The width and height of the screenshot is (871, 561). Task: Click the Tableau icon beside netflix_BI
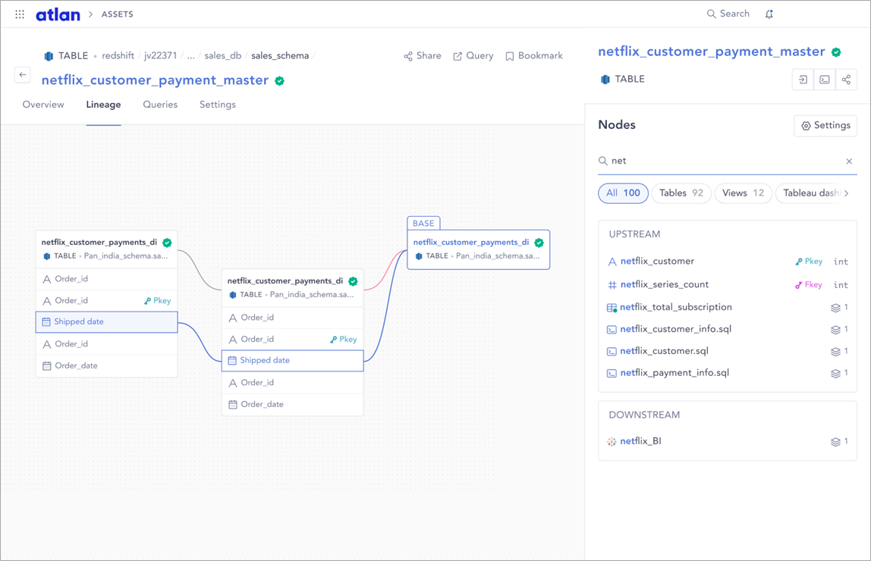point(612,442)
